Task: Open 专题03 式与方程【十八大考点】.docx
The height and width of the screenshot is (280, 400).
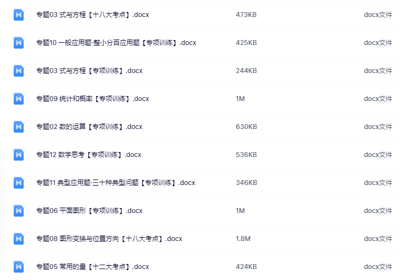Action: 93,15
